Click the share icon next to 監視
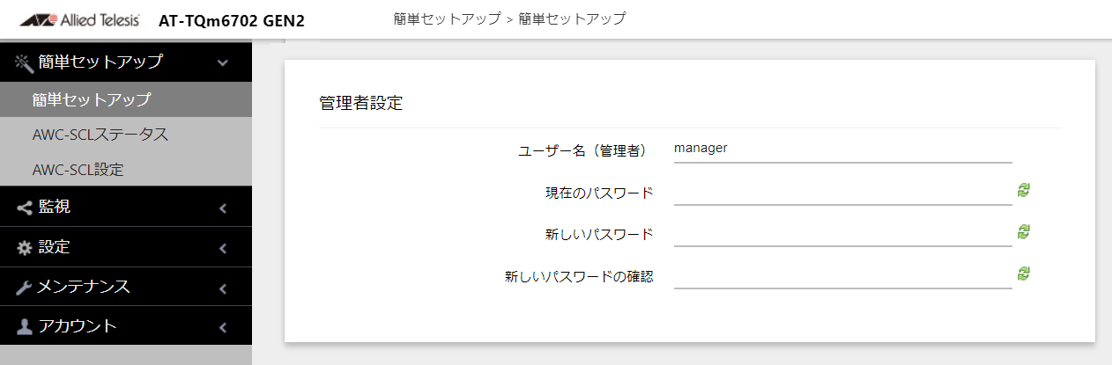 [x=25, y=208]
